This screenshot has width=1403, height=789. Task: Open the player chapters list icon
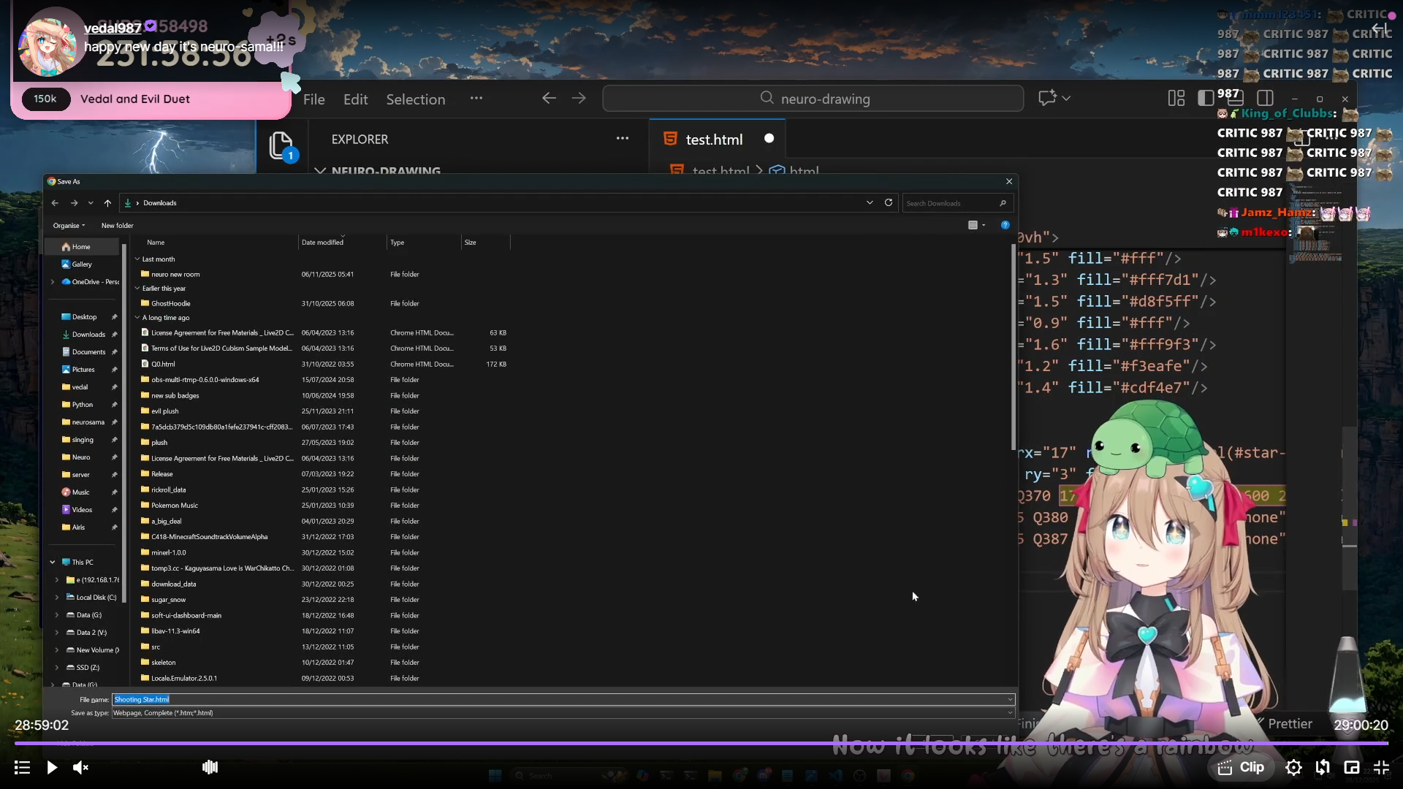[x=22, y=767]
